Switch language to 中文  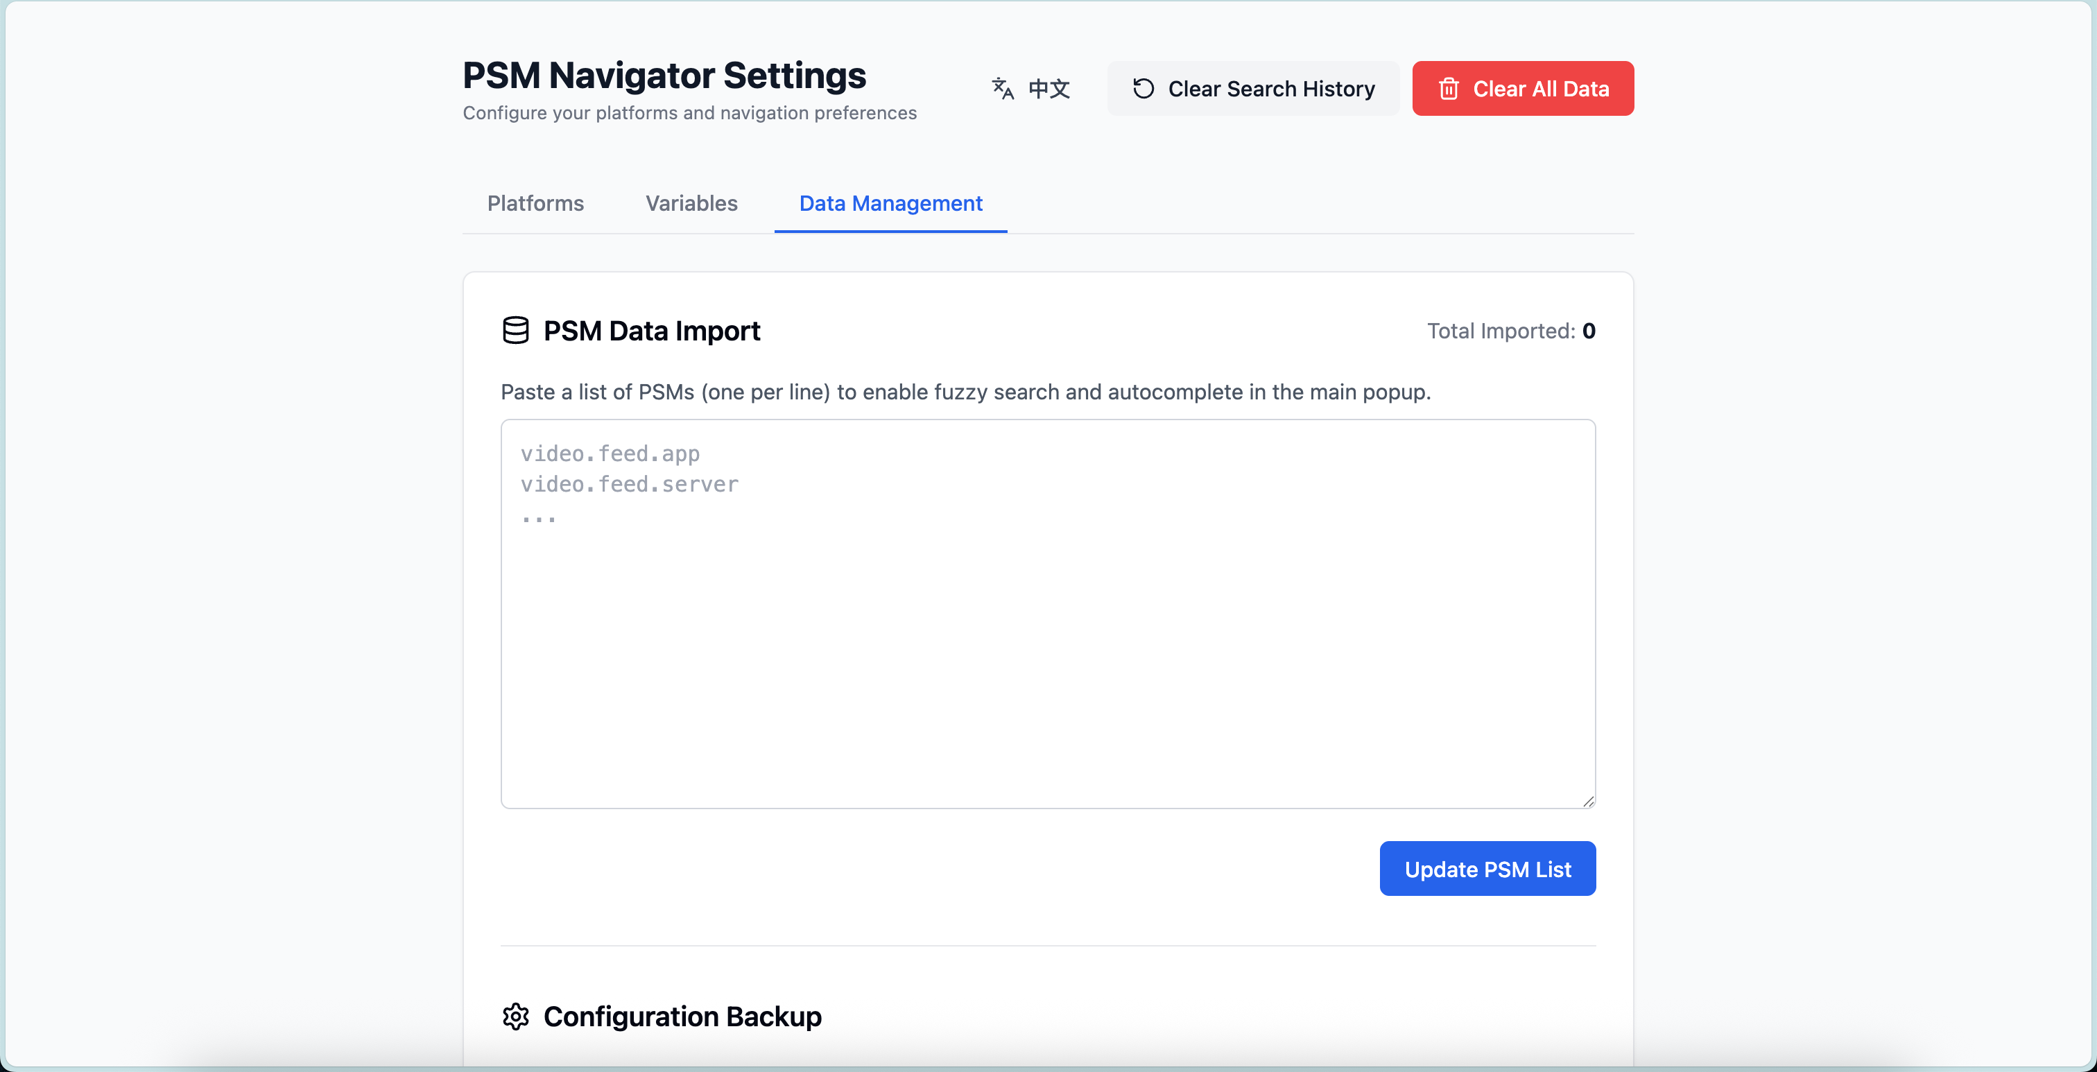coord(1048,89)
